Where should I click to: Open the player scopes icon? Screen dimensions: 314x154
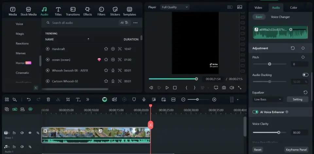[239, 7]
